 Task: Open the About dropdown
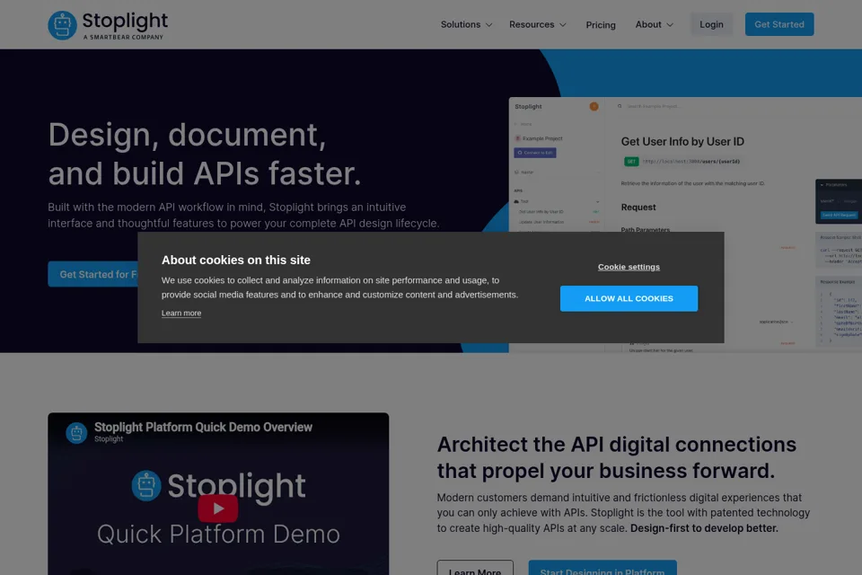655,25
